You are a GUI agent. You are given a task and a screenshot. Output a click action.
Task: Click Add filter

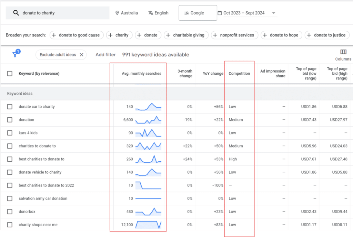click(105, 55)
